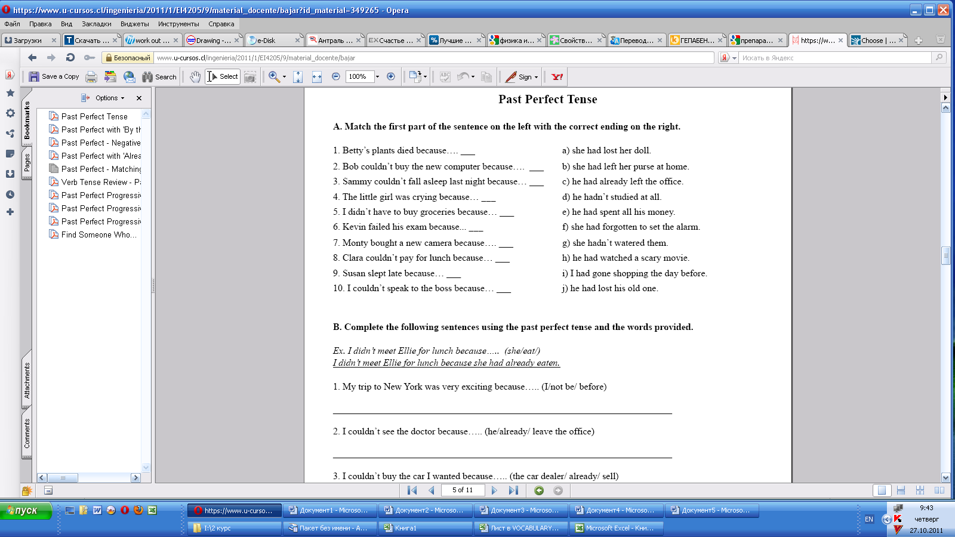Click the Email document icon
955x537 pixels.
[129, 76]
